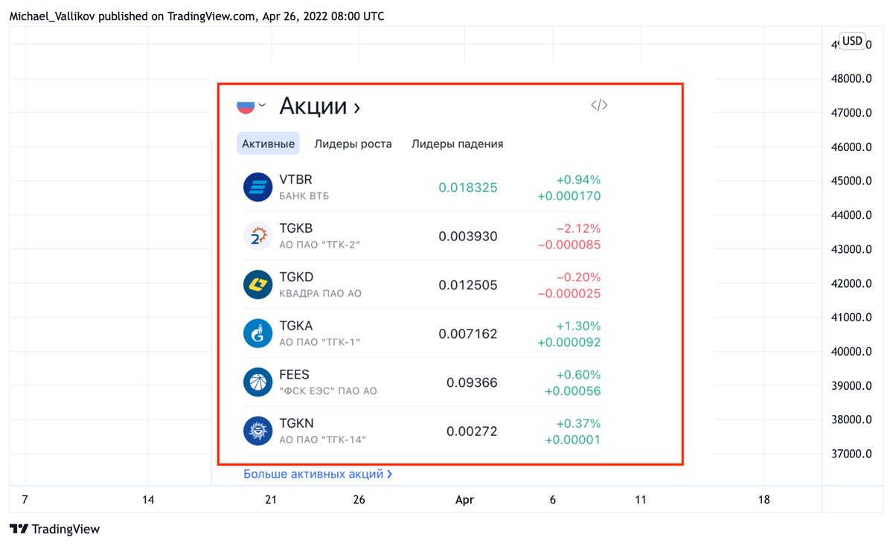Click БАНК ВТБ company name
This screenshot has width=893, height=546.
(304, 196)
